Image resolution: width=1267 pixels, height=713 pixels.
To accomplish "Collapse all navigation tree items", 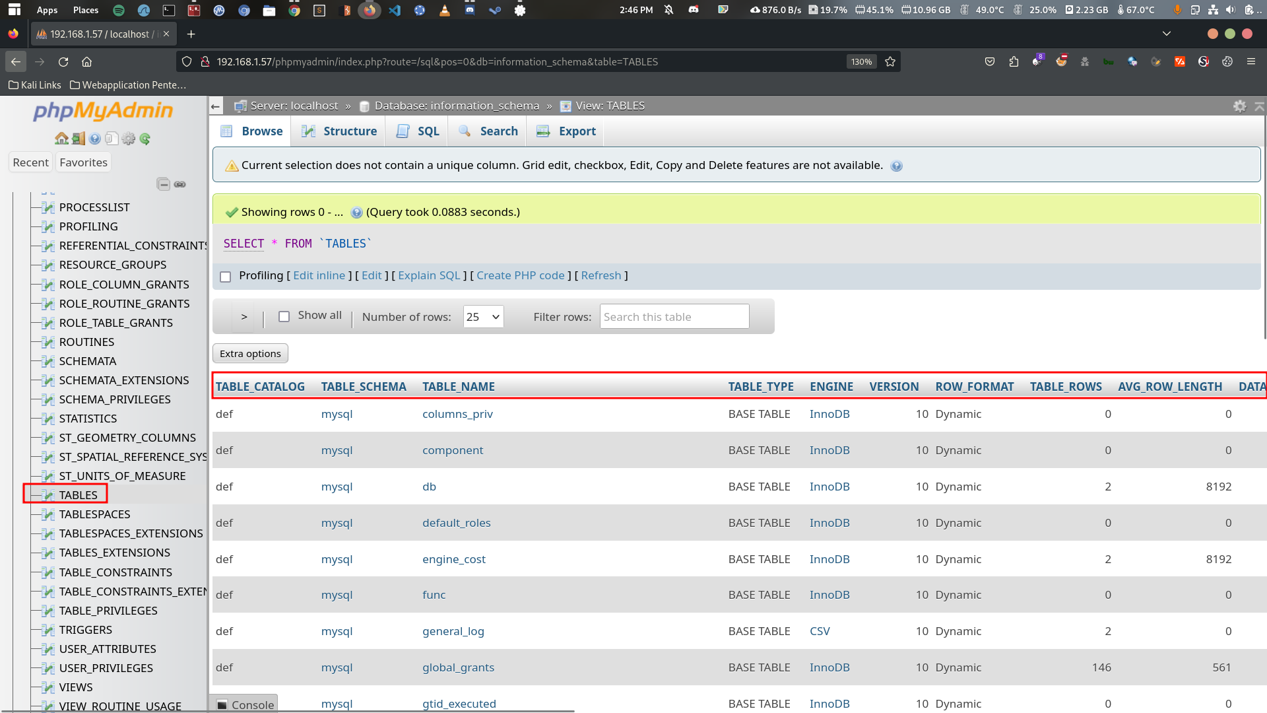I will coord(164,184).
